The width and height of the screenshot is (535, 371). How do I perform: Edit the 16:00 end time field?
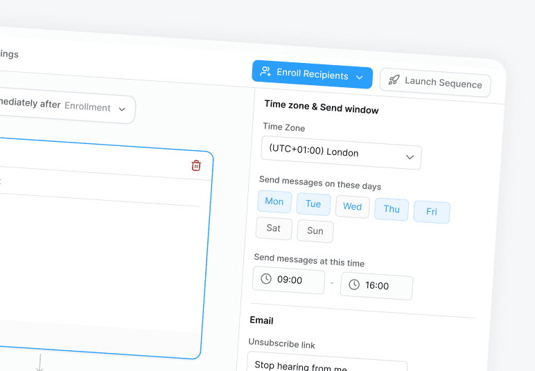[x=377, y=285]
